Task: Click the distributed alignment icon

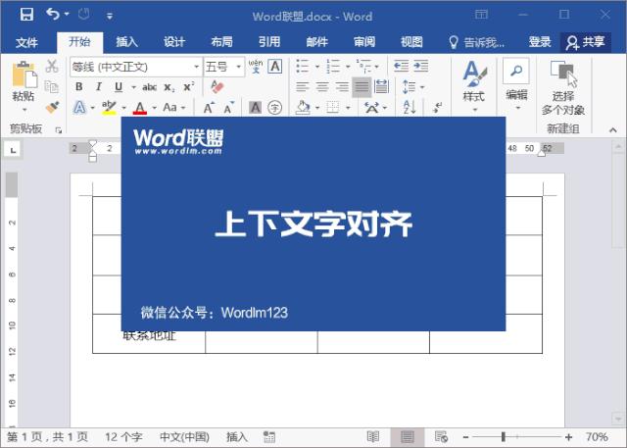Action: pos(381,86)
